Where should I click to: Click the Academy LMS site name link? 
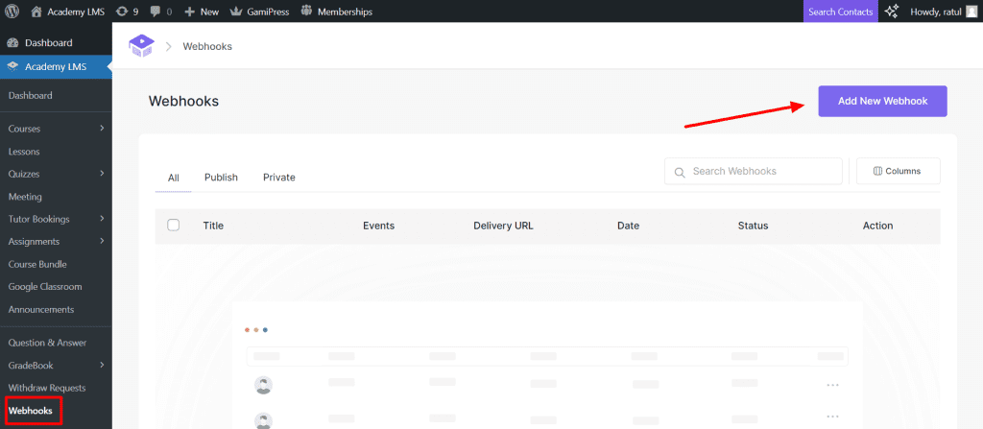click(75, 12)
